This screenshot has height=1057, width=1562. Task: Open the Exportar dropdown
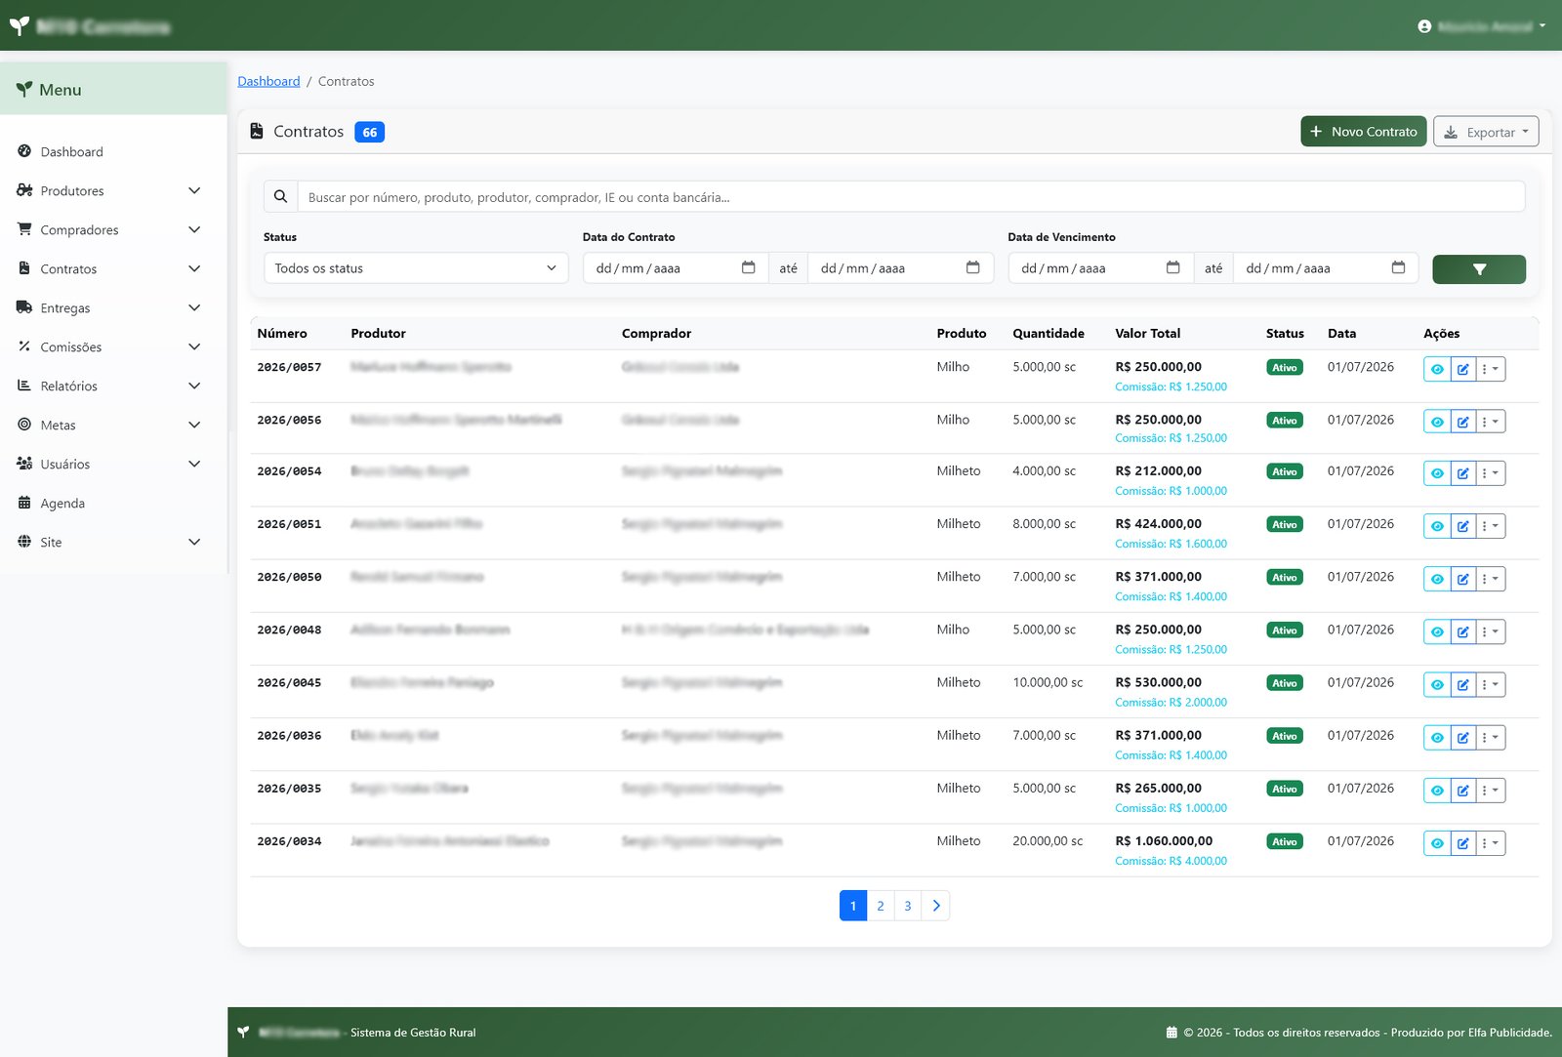click(x=1486, y=132)
